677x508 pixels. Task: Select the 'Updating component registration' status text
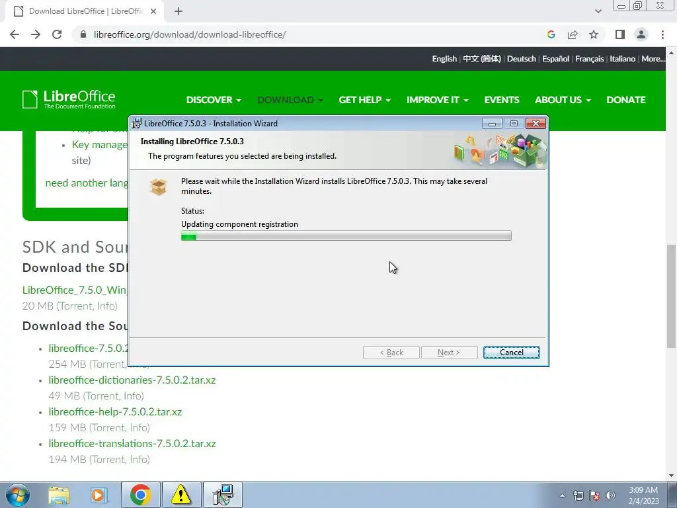[x=239, y=224]
